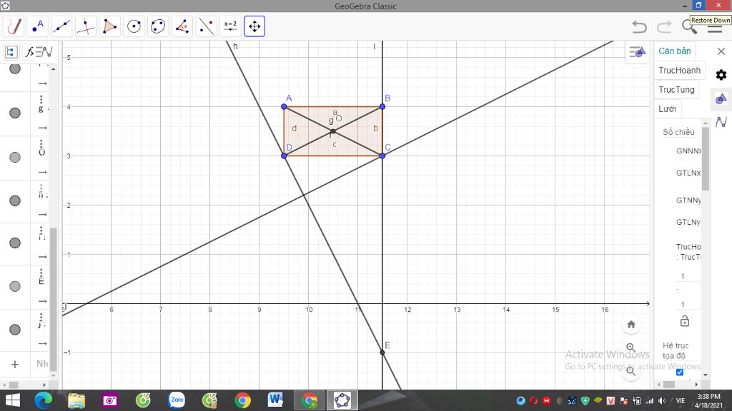The image size is (732, 411).
Task: Close the properties panel with X
Action: pyautogui.click(x=721, y=51)
